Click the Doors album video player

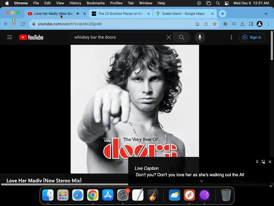(x=135, y=109)
